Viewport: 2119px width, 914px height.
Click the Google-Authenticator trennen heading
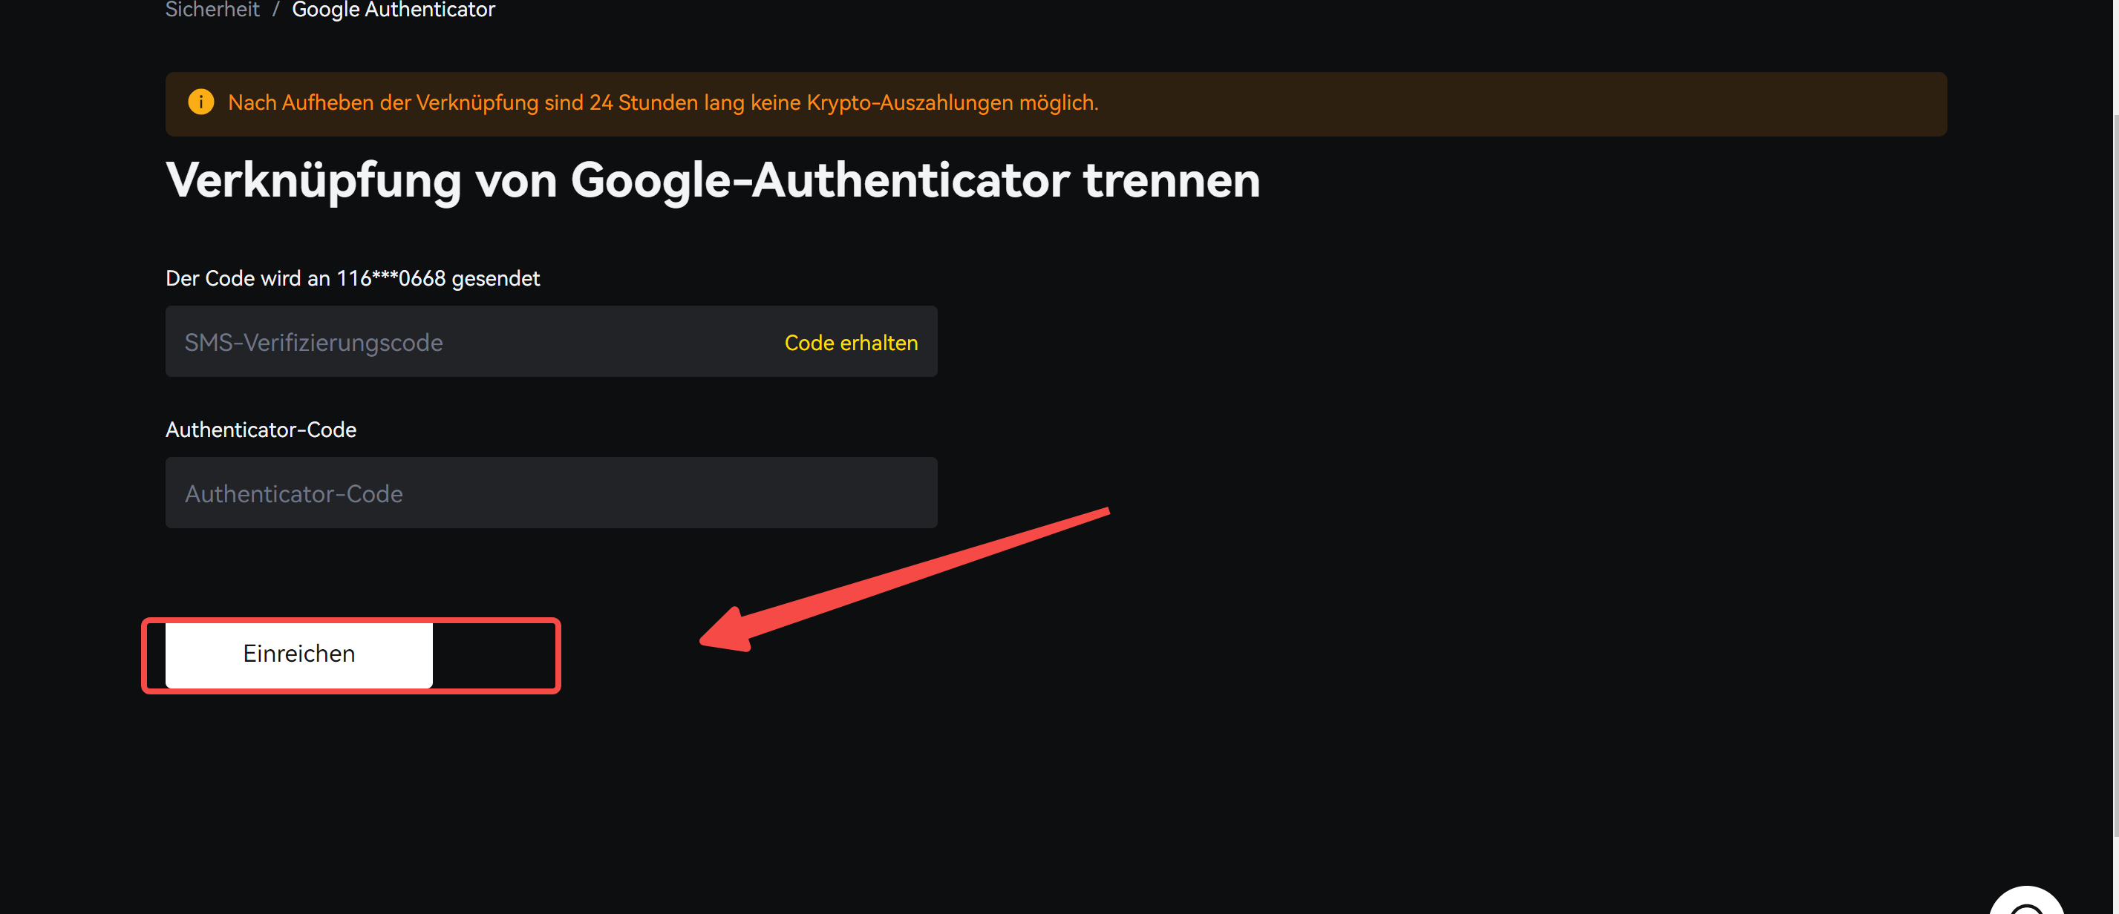tap(712, 181)
